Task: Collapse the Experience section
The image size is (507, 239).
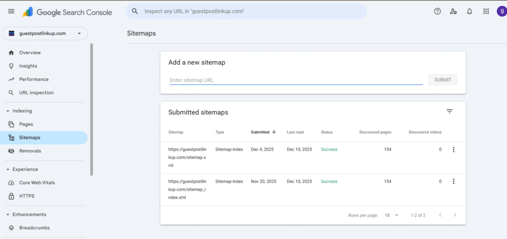Action: point(8,169)
